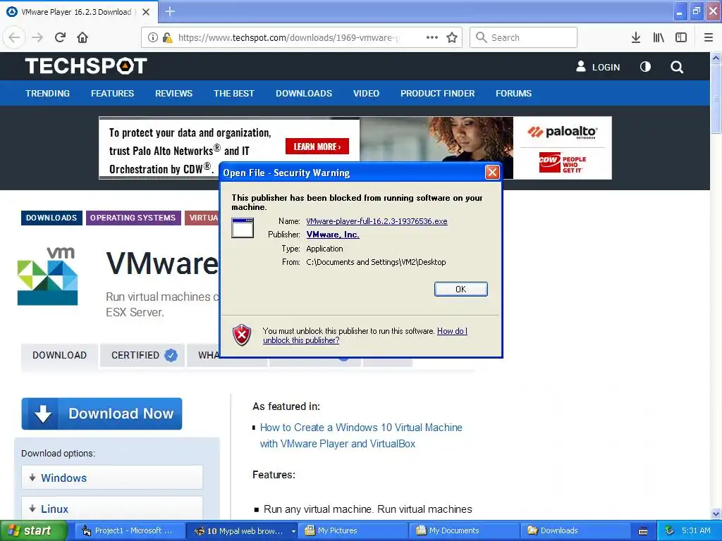Open the REVIEWS menu
This screenshot has height=541, width=722.
[173, 94]
